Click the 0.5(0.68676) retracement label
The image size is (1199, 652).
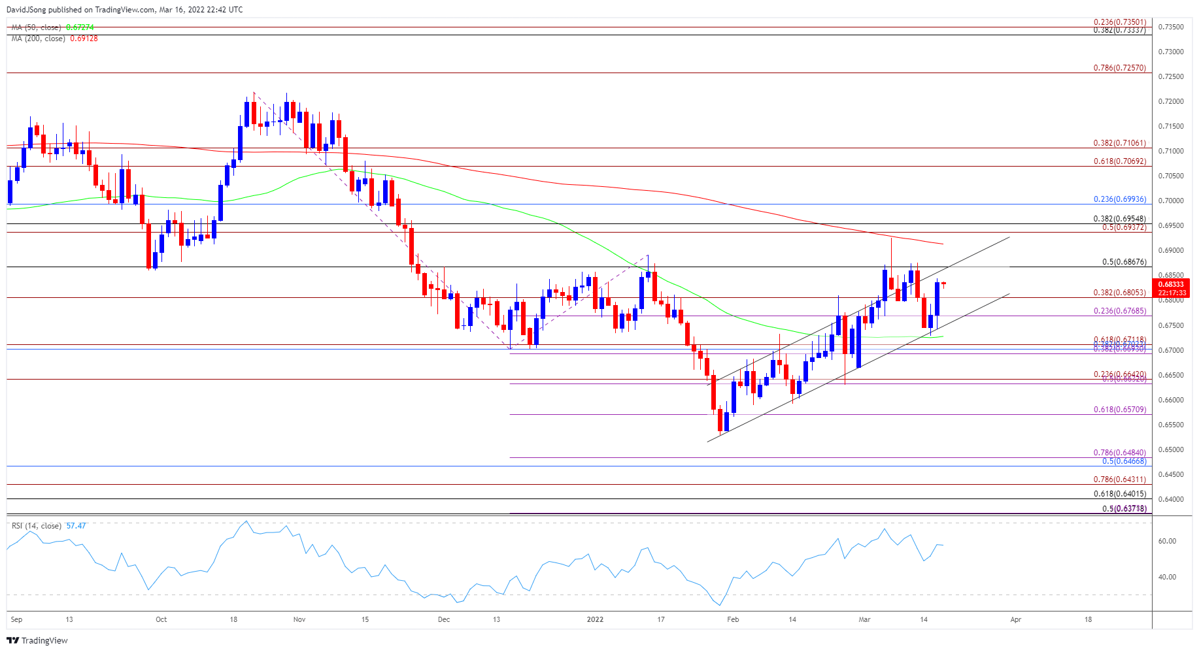[x=1124, y=262]
